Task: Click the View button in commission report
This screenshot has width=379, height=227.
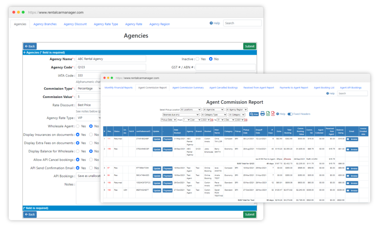Action: [254, 114]
